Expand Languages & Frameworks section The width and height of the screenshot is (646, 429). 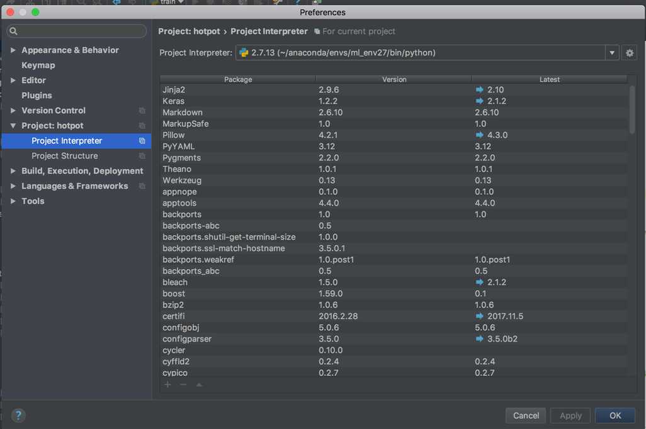pyautogui.click(x=13, y=186)
